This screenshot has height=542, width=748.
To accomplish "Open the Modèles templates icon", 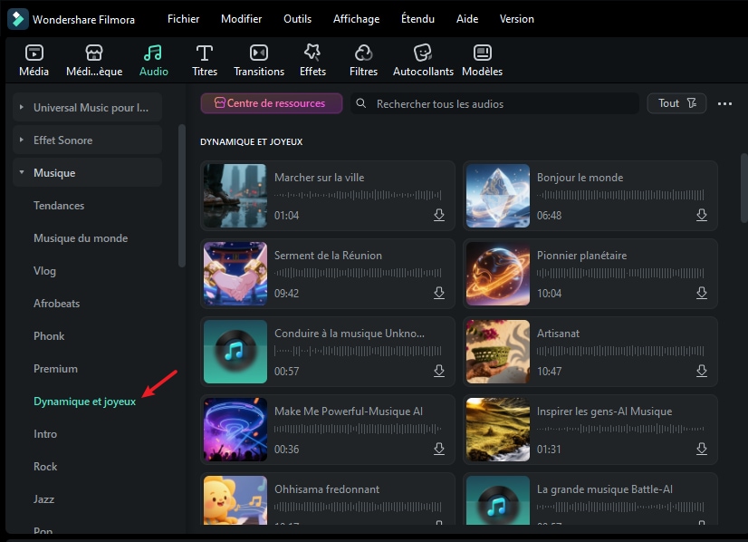I will click(482, 53).
